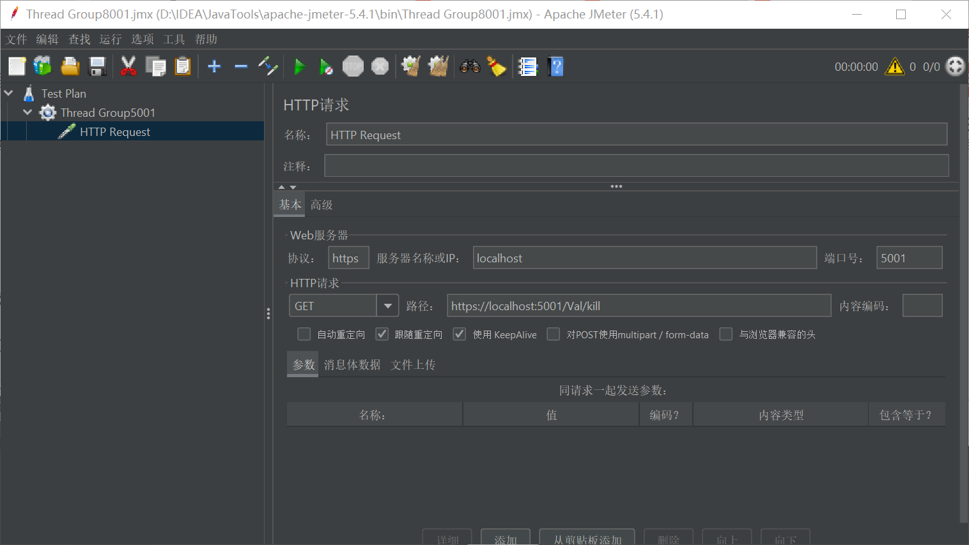Click the 路径 URL field
This screenshot has height=545, width=969.
click(x=639, y=306)
